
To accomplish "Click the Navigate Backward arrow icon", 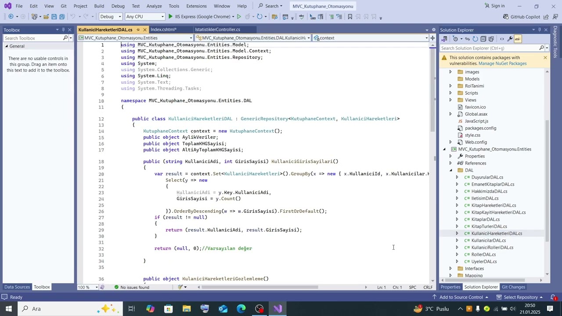I will (x=11, y=17).
